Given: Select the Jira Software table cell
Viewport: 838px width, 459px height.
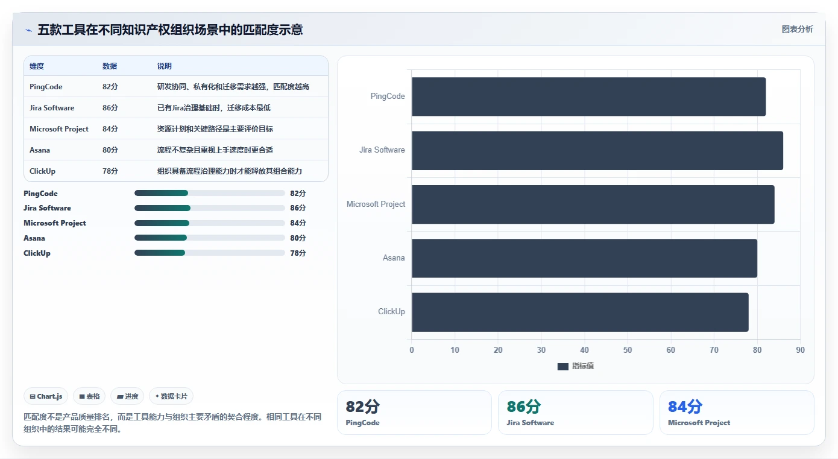Looking at the screenshot, I should click(x=52, y=108).
